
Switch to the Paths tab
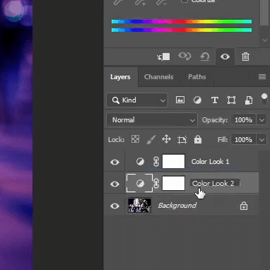(197, 77)
